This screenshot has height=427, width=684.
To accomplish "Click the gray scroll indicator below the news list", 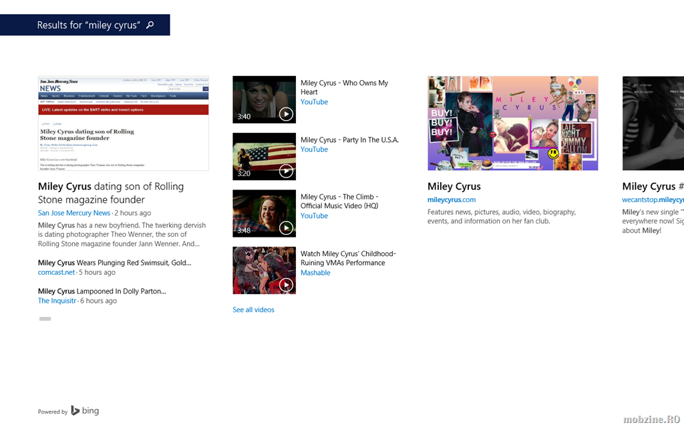I will click(45, 319).
